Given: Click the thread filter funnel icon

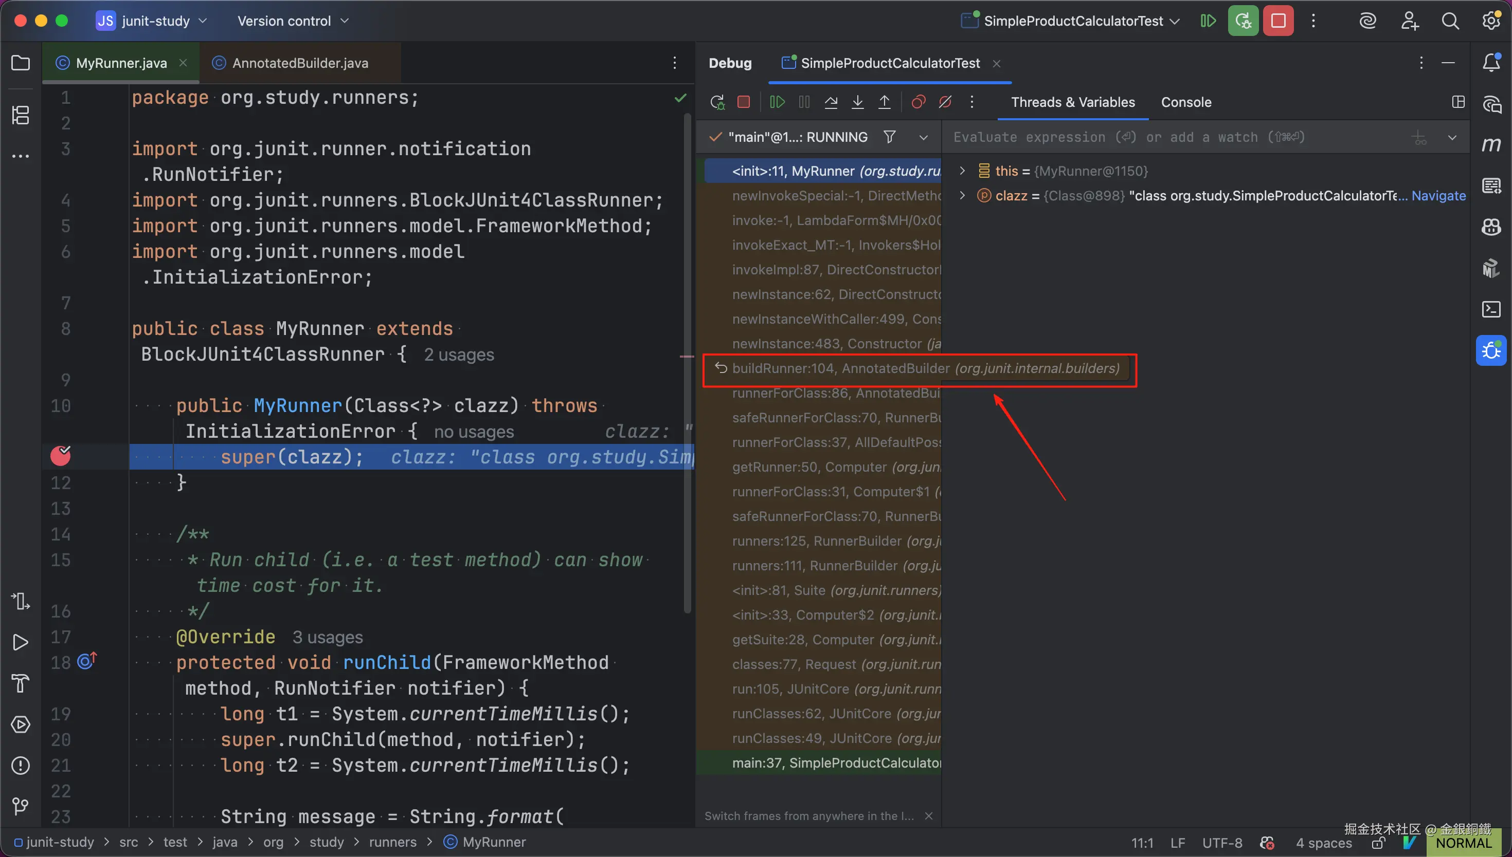Looking at the screenshot, I should (889, 137).
